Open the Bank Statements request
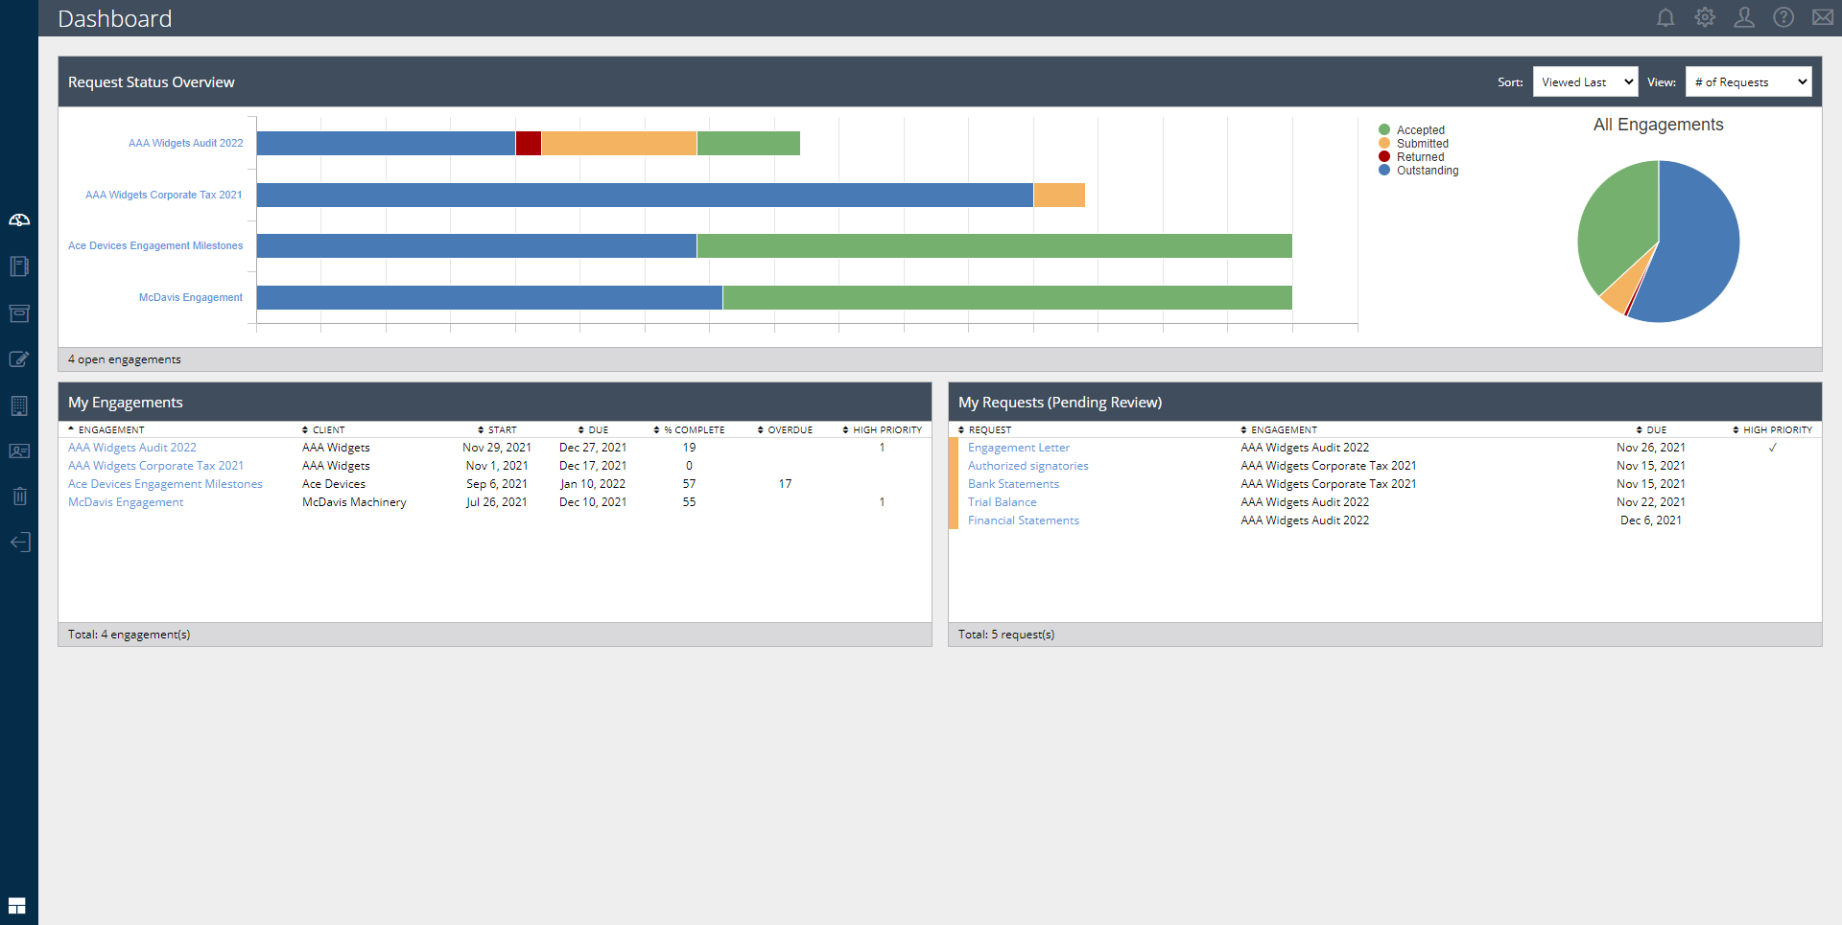Screen dimensions: 1842x925 pos(1012,483)
